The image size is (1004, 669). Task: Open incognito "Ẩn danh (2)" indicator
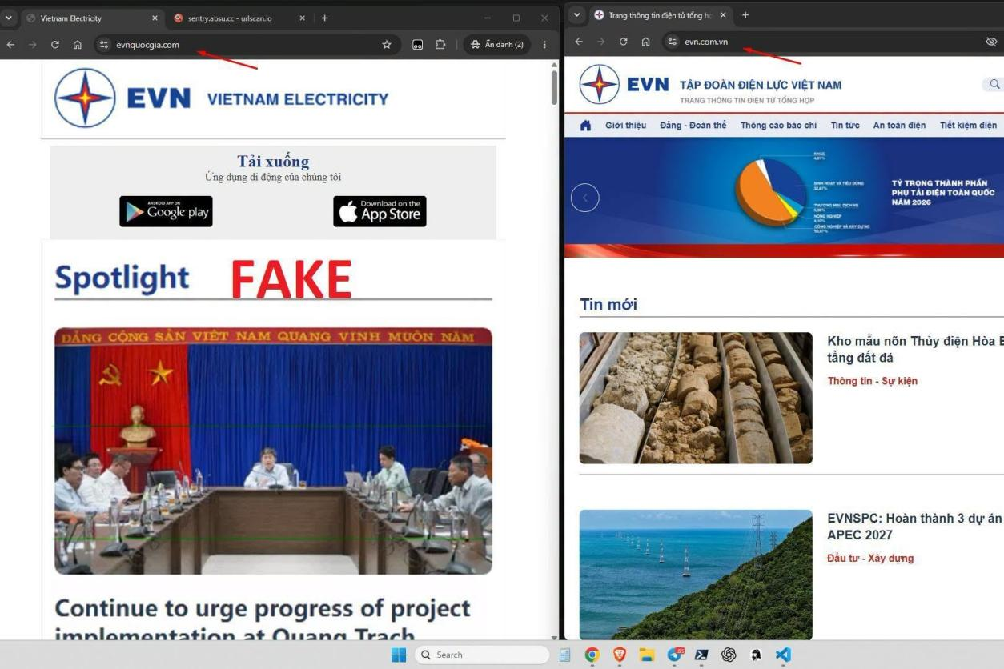click(497, 45)
